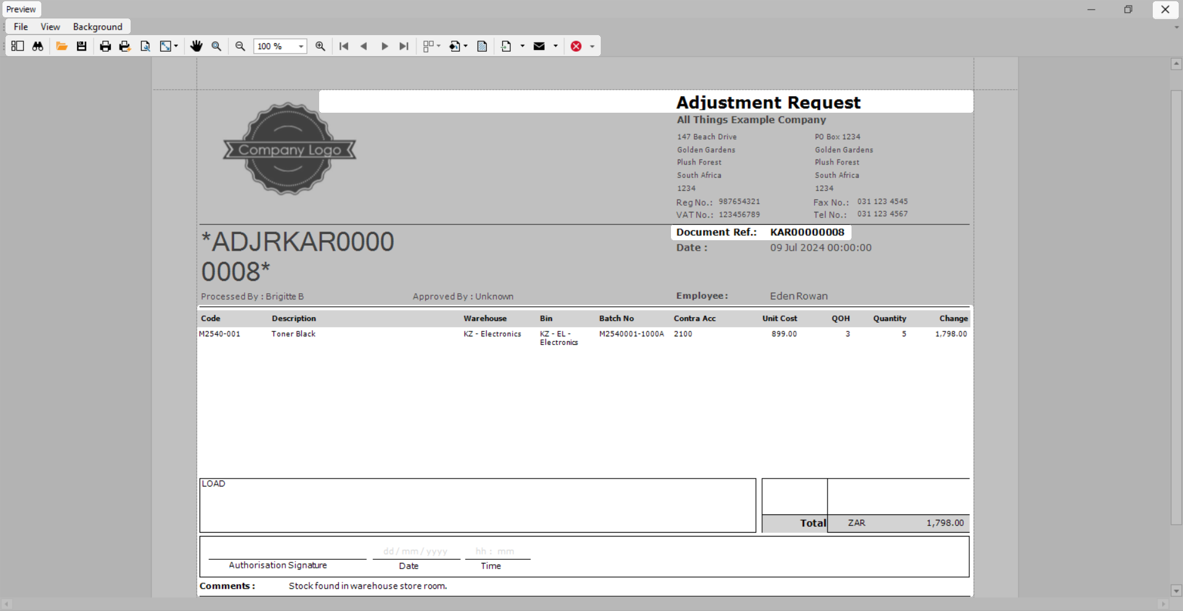
Task: Open the File menu
Action: tap(21, 26)
